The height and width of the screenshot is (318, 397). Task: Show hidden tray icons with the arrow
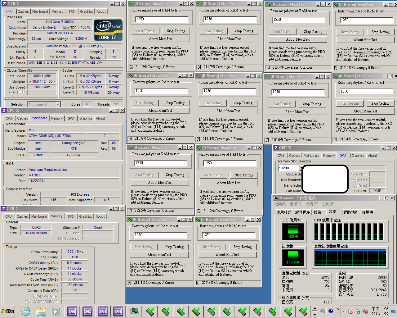[343, 311]
